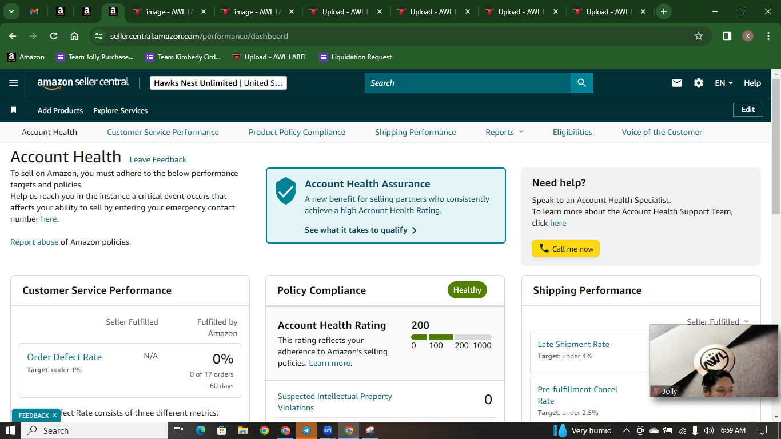The height and width of the screenshot is (439, 781).
Task: Click the Report abuse link
Action: (x=34, y=242)
